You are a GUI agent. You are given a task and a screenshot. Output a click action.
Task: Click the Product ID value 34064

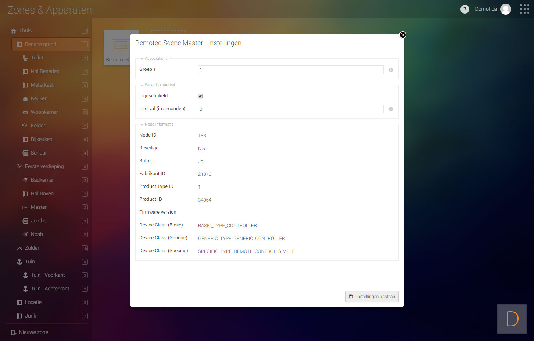coord(205,200)
